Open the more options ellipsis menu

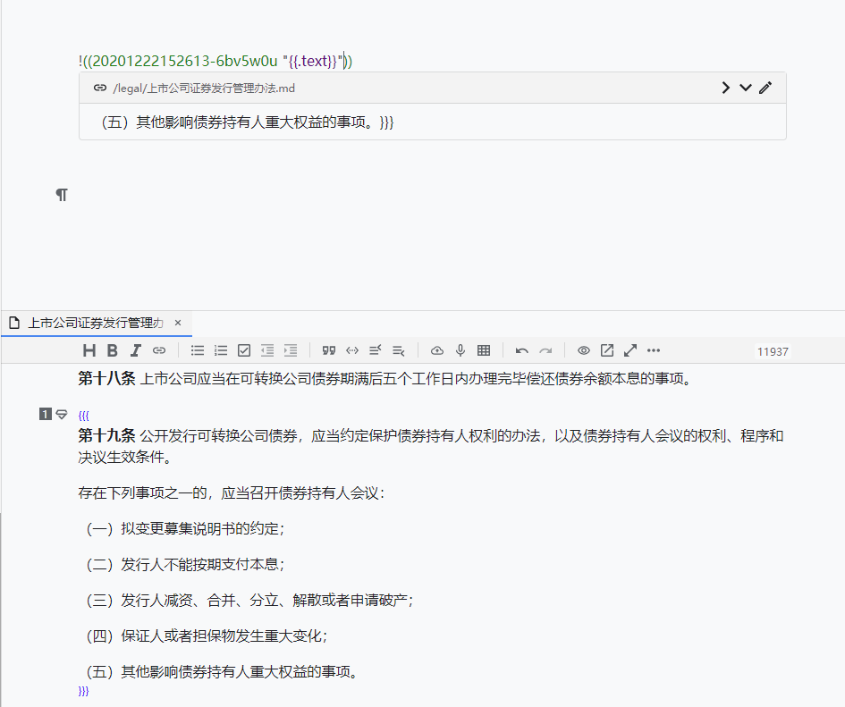654,350
